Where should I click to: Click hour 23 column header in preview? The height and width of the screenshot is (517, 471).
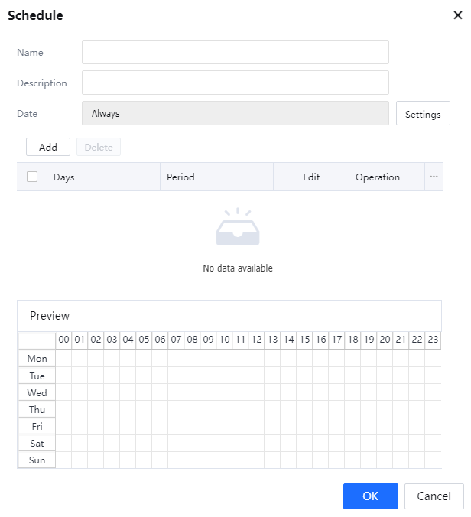433,340
